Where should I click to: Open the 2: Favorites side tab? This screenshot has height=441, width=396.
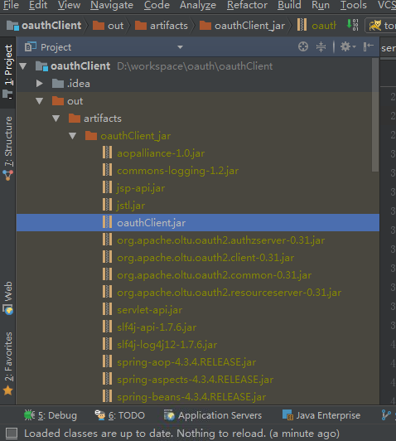(x=7, y=363)
